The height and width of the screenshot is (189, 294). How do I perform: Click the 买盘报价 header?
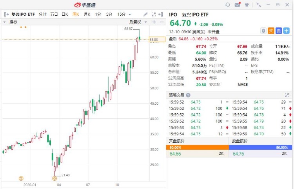point(177,141)
